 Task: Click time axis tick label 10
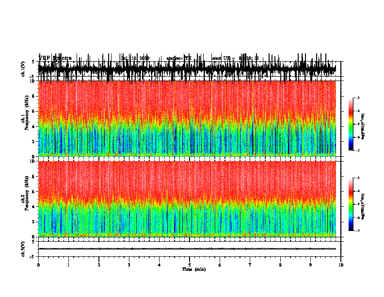(x=341, y=265)
